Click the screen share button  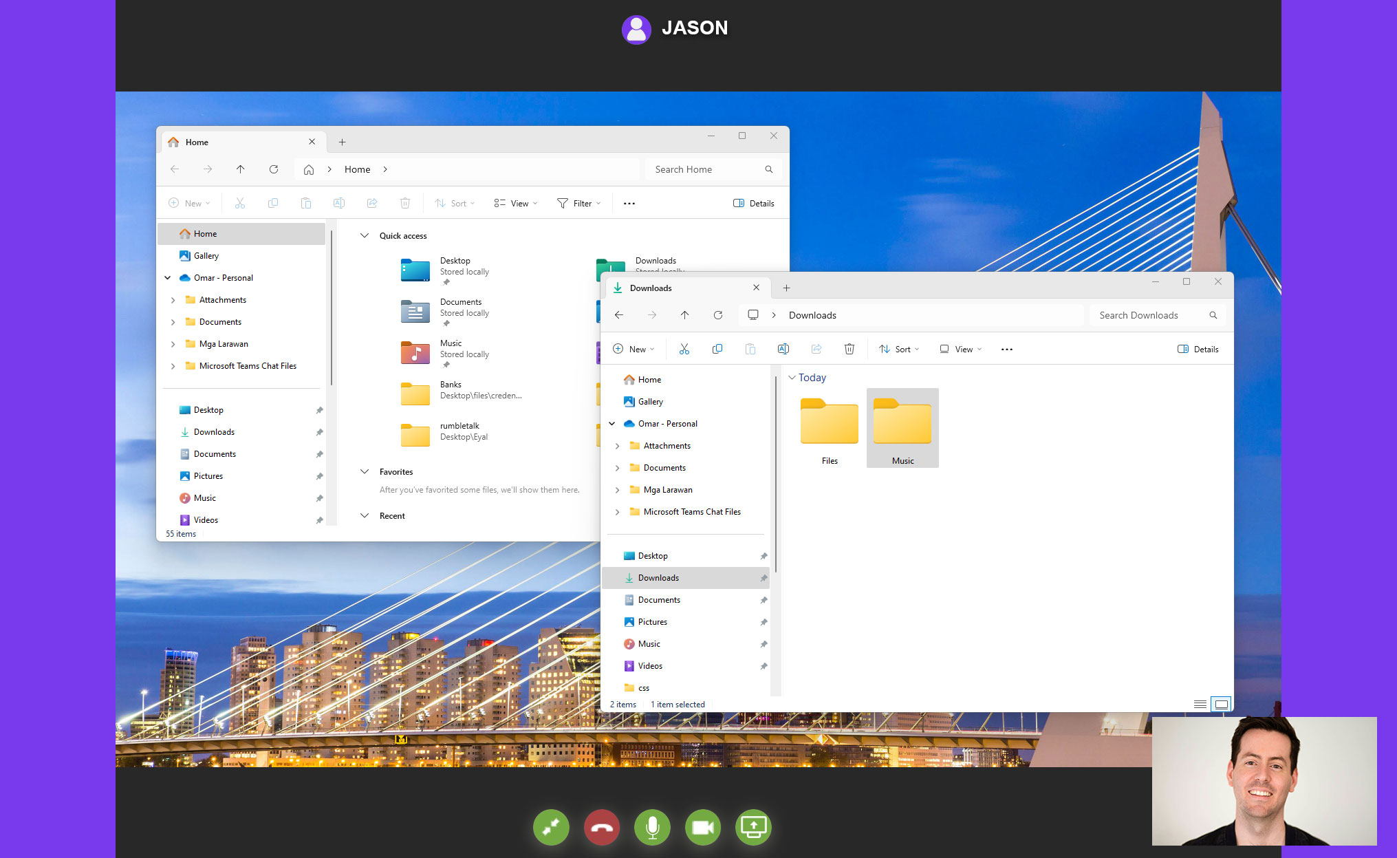[x=753, y=827]
